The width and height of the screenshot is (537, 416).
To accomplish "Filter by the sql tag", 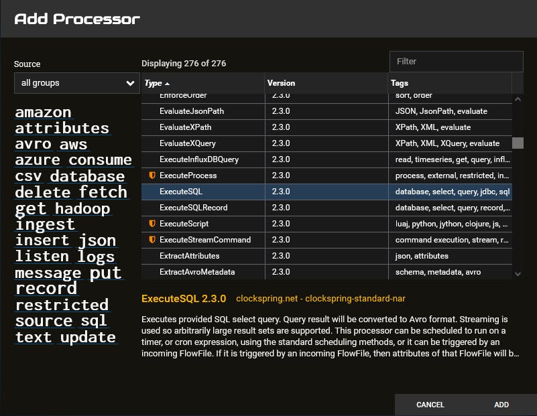I will pyautogui.click(x=94, y=322).
